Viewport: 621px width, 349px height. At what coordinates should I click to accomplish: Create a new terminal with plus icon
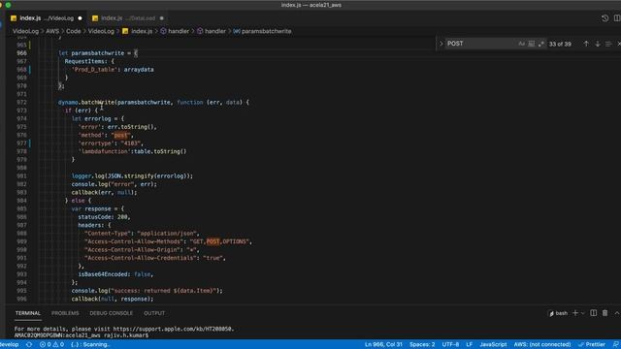click(575, 313)
